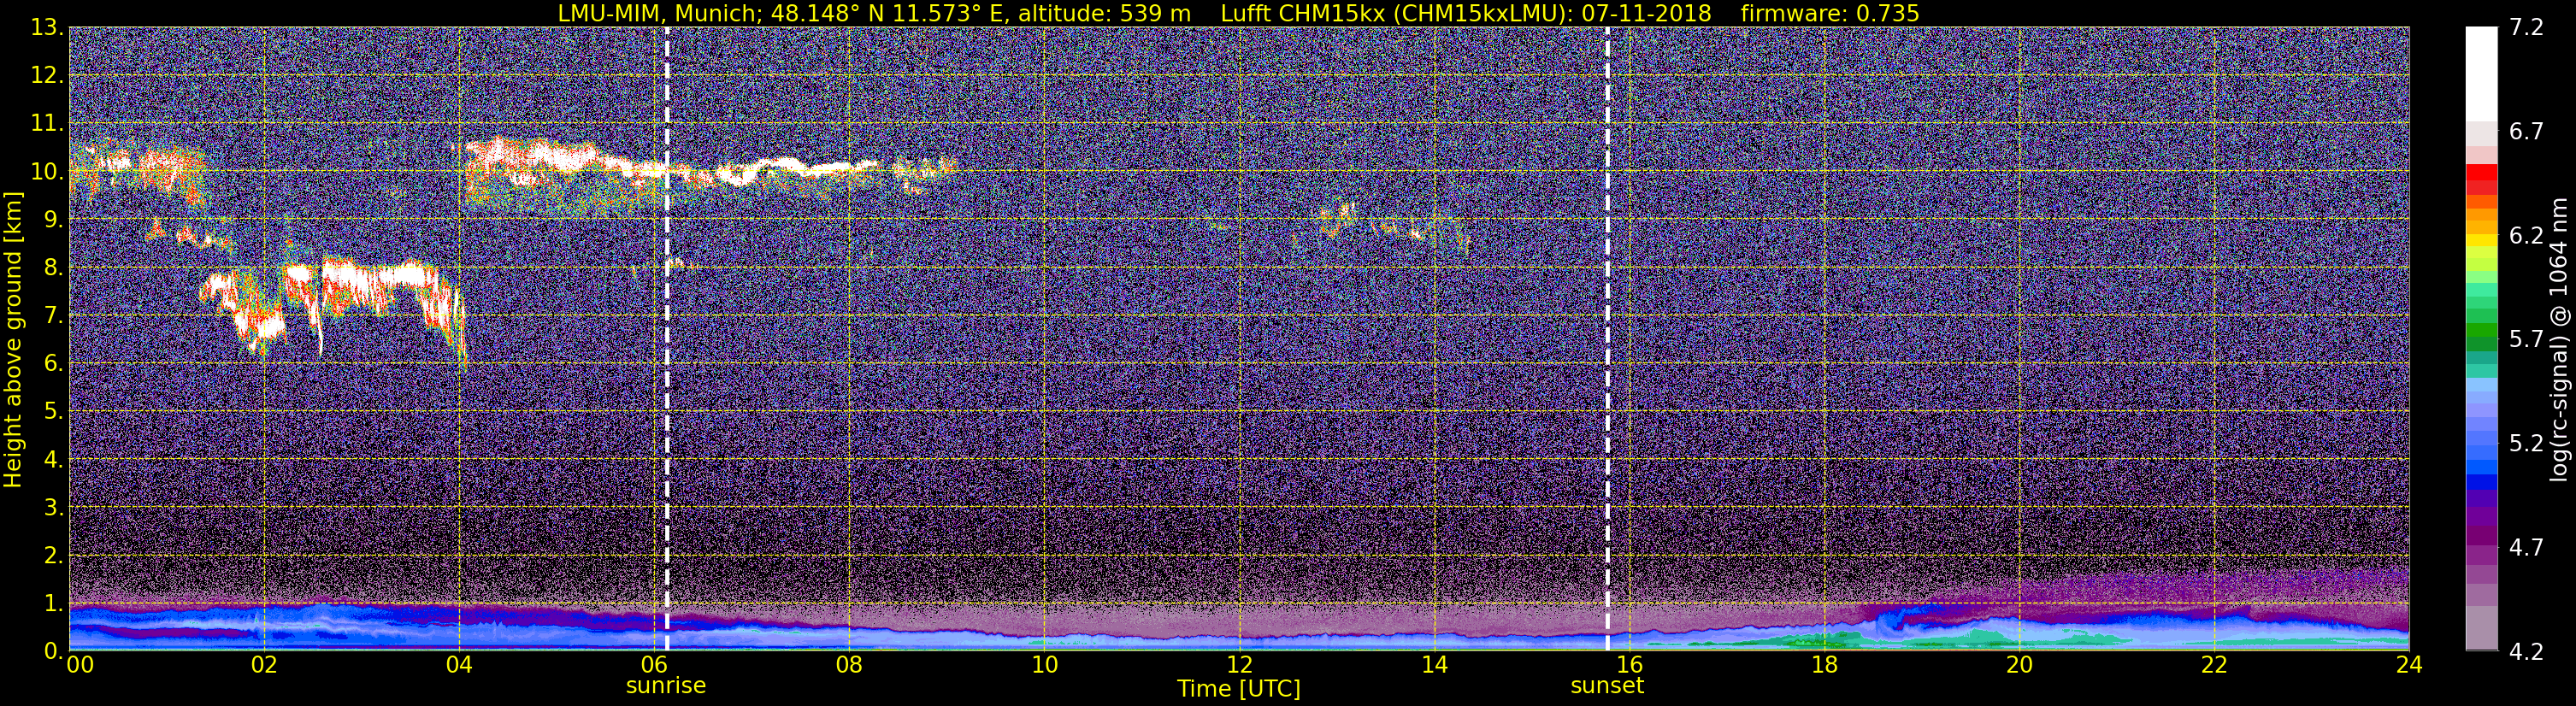Click the colorbar value '5.7'
Image resolution: width=2576 pixels, height=706 pixels.
pos(2526,340)
